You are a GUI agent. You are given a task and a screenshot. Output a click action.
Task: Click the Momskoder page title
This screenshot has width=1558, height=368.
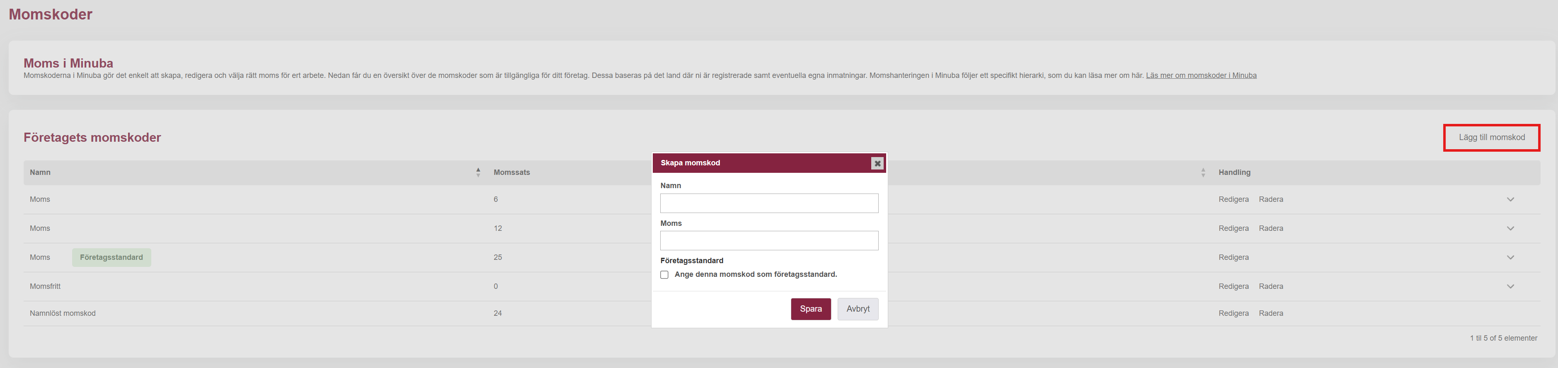click(50, 14)
